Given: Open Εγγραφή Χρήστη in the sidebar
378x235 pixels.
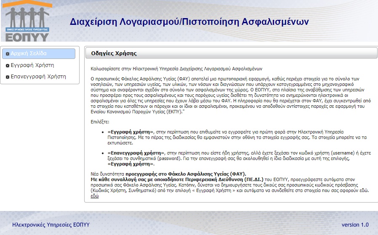Looking at the screenshot, I should [32, 65].
